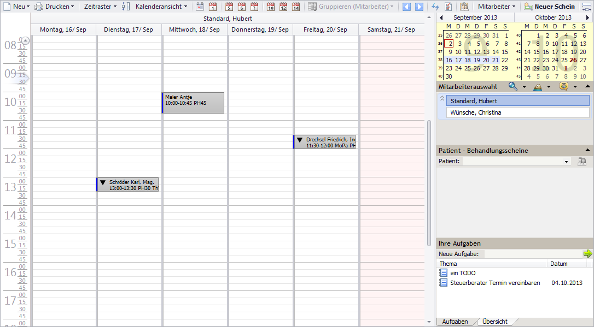Click the 04.10.2013 date of Steuerberater task
The width and height of the screenshot is (594, 327).
[567, 283]
